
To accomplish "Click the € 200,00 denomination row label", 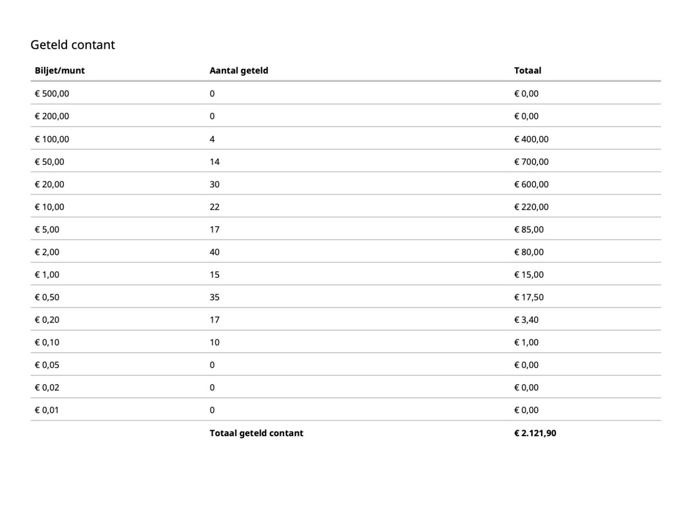I will [52, 116].
